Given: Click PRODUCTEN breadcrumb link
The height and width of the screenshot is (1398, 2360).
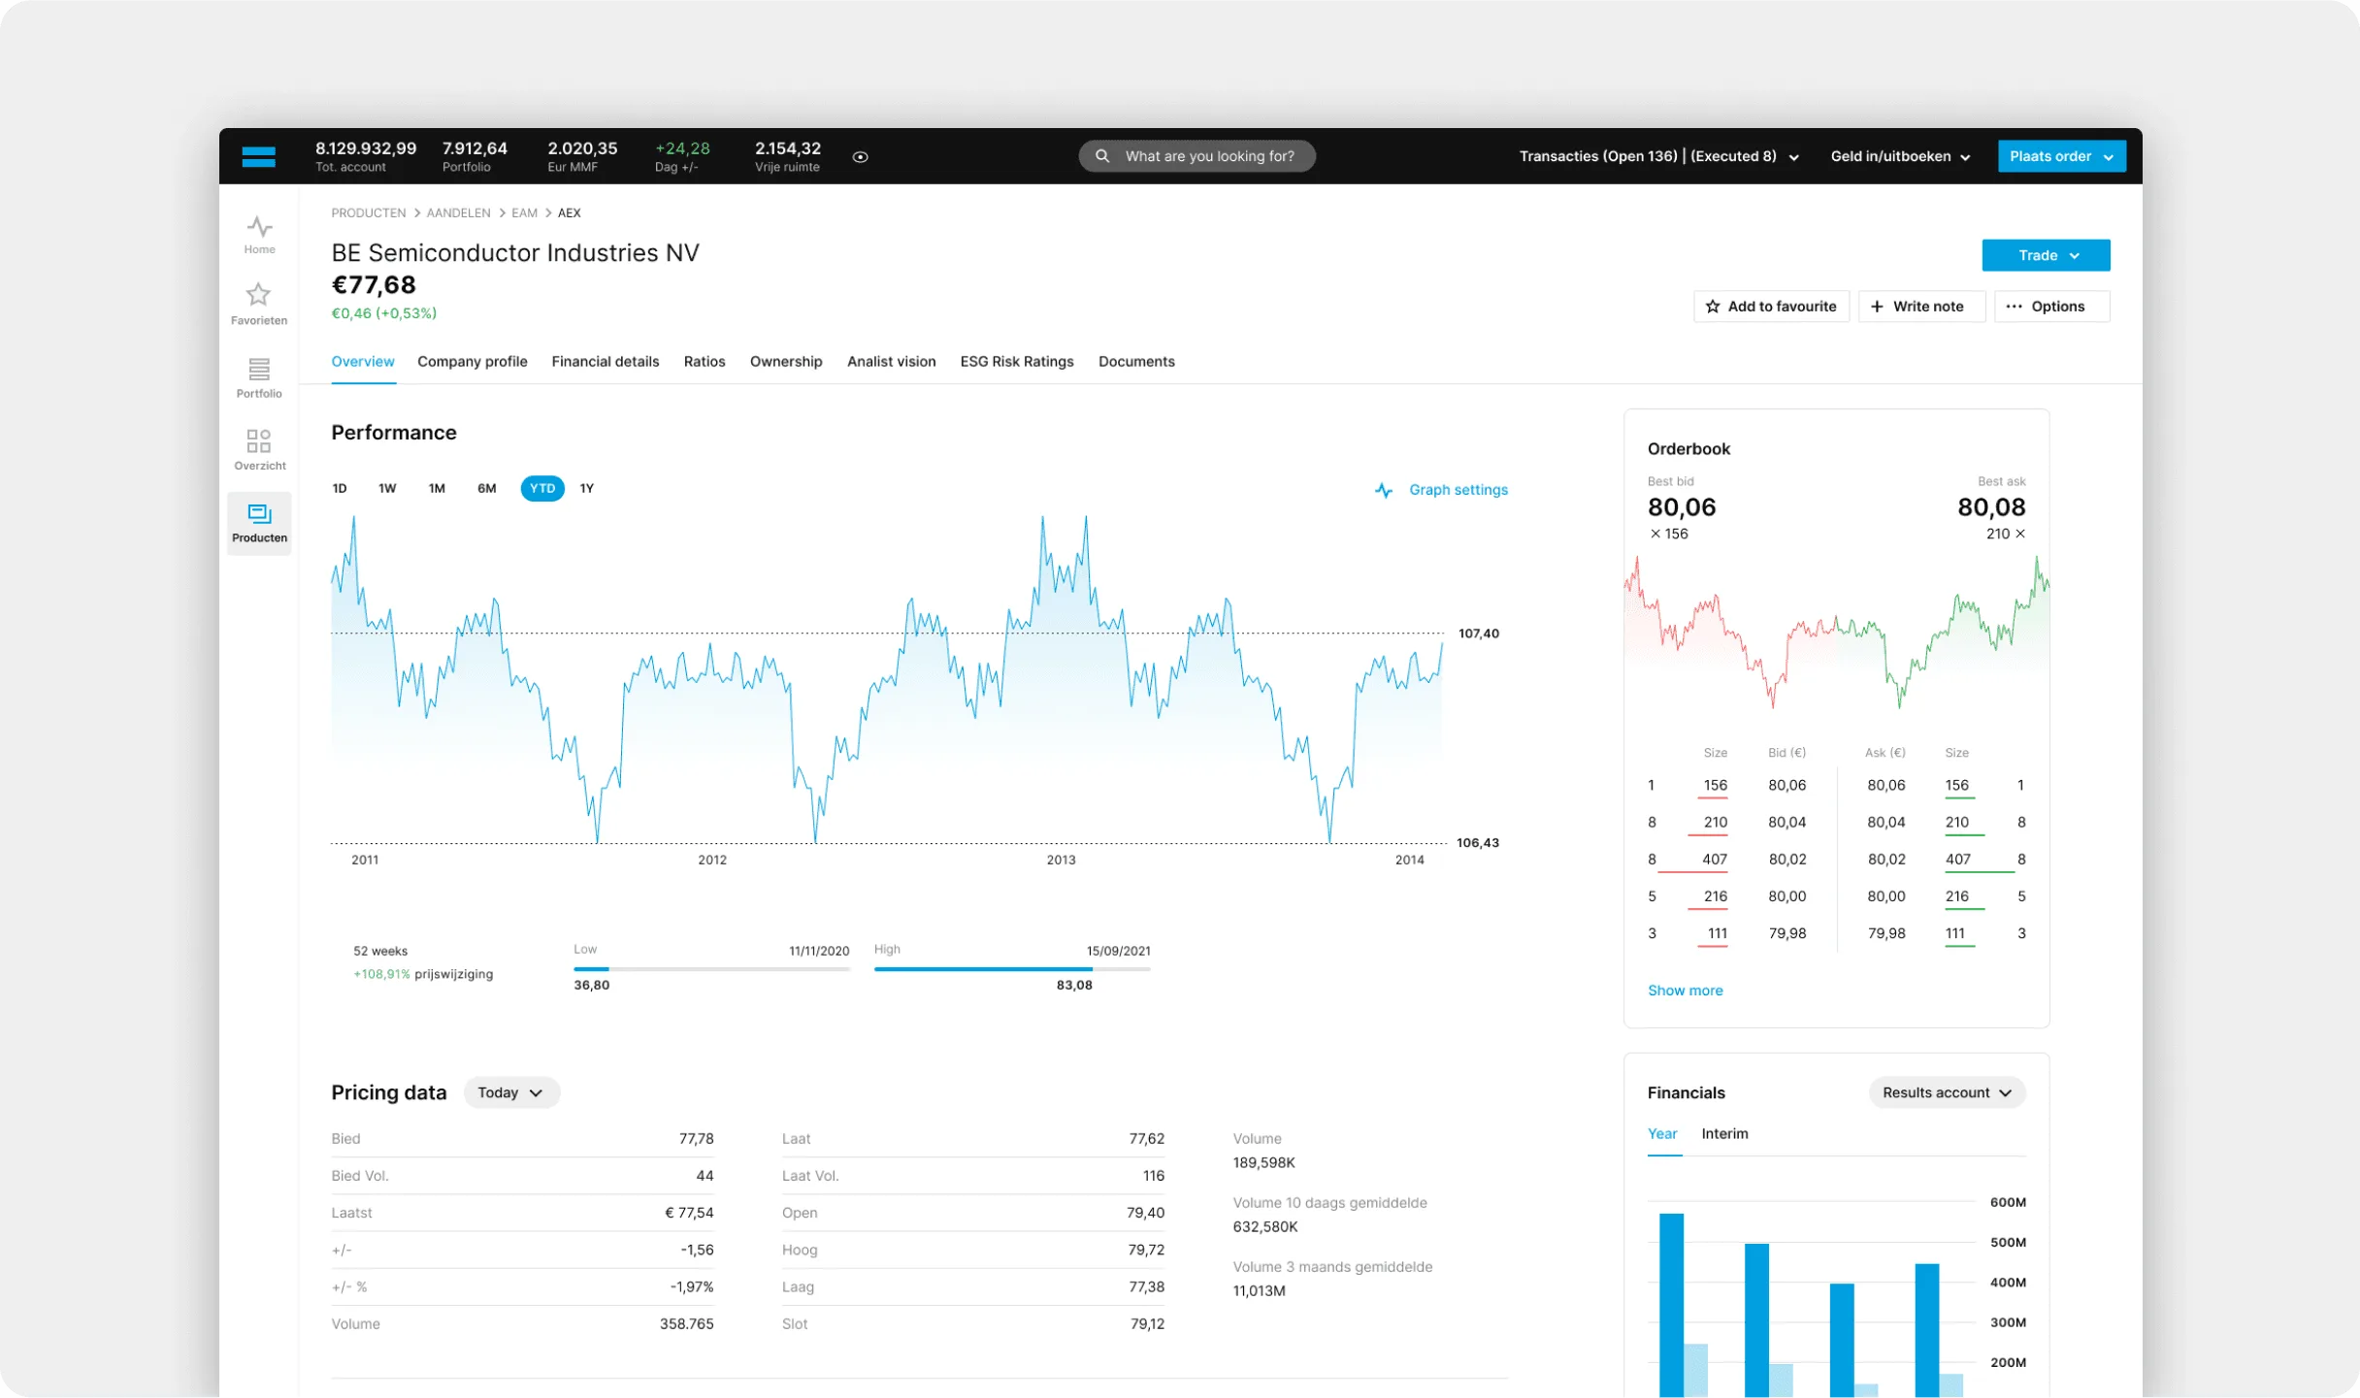Looking at the screenshot, I should click(369, 212).
